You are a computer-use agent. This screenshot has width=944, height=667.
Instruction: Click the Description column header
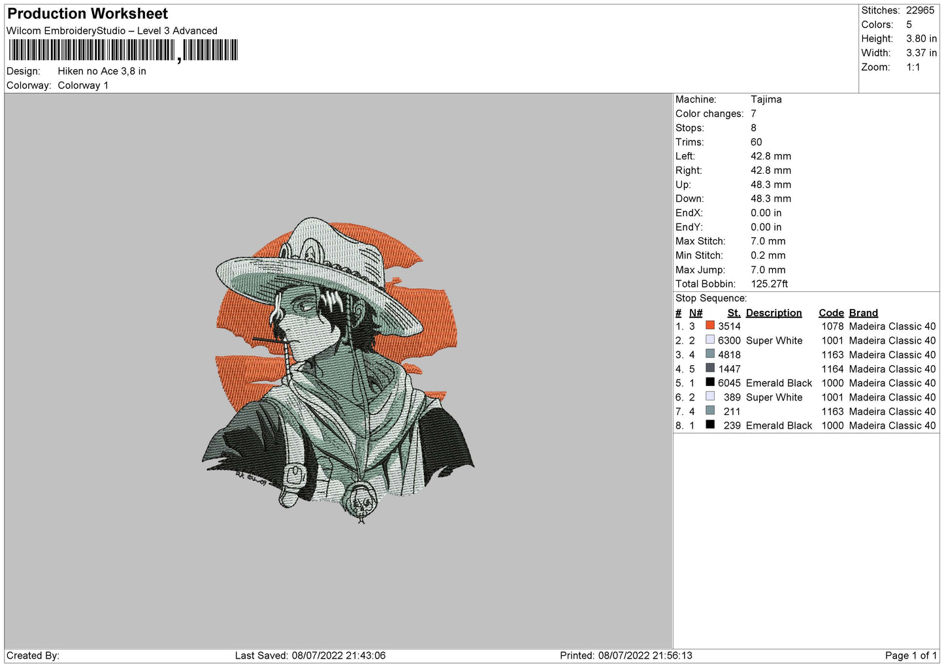point(773,313)
